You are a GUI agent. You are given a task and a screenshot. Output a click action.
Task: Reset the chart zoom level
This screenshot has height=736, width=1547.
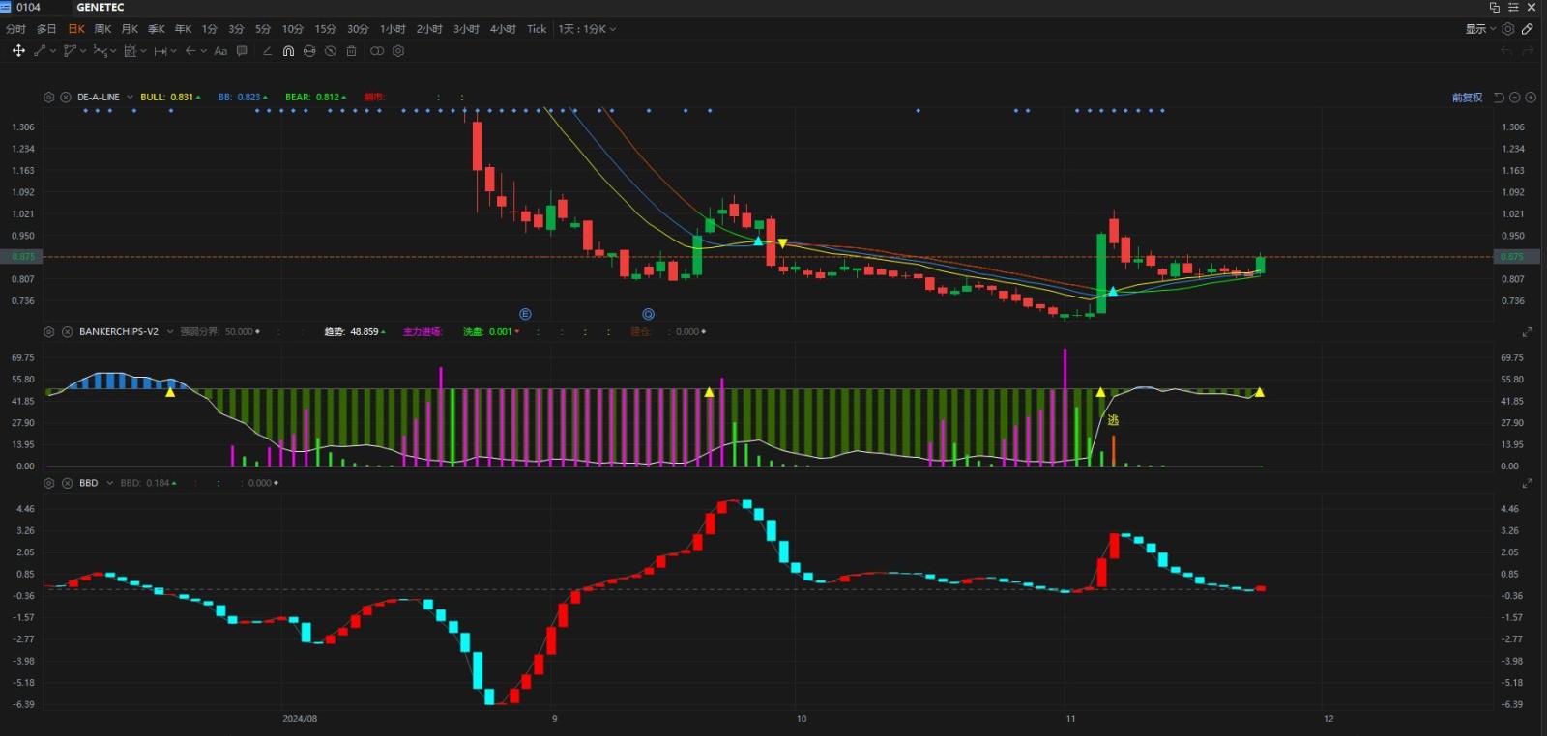point(1499,98)
